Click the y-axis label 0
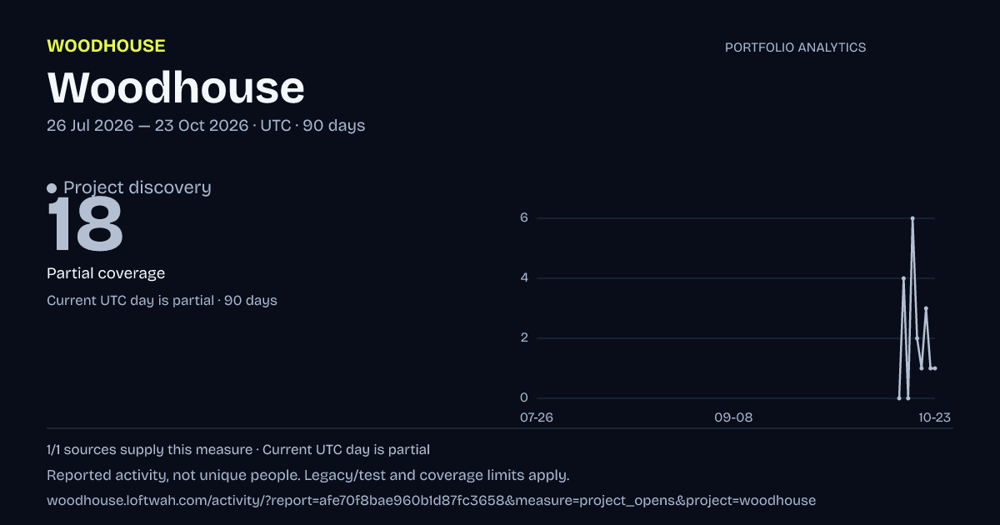 pos(524,398)
